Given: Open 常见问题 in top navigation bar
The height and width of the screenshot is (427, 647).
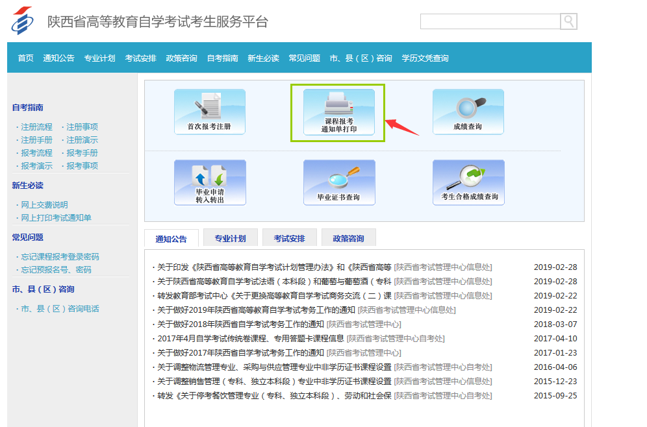Looking at the screenshot, I should (305, 58).
